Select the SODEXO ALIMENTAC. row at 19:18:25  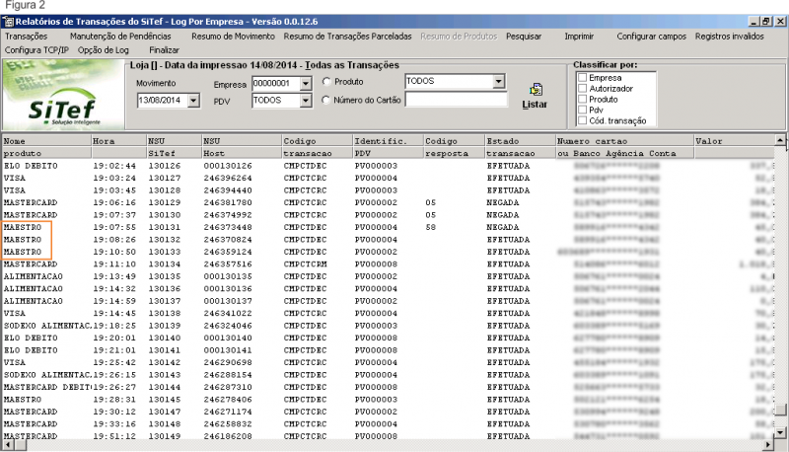388,326
